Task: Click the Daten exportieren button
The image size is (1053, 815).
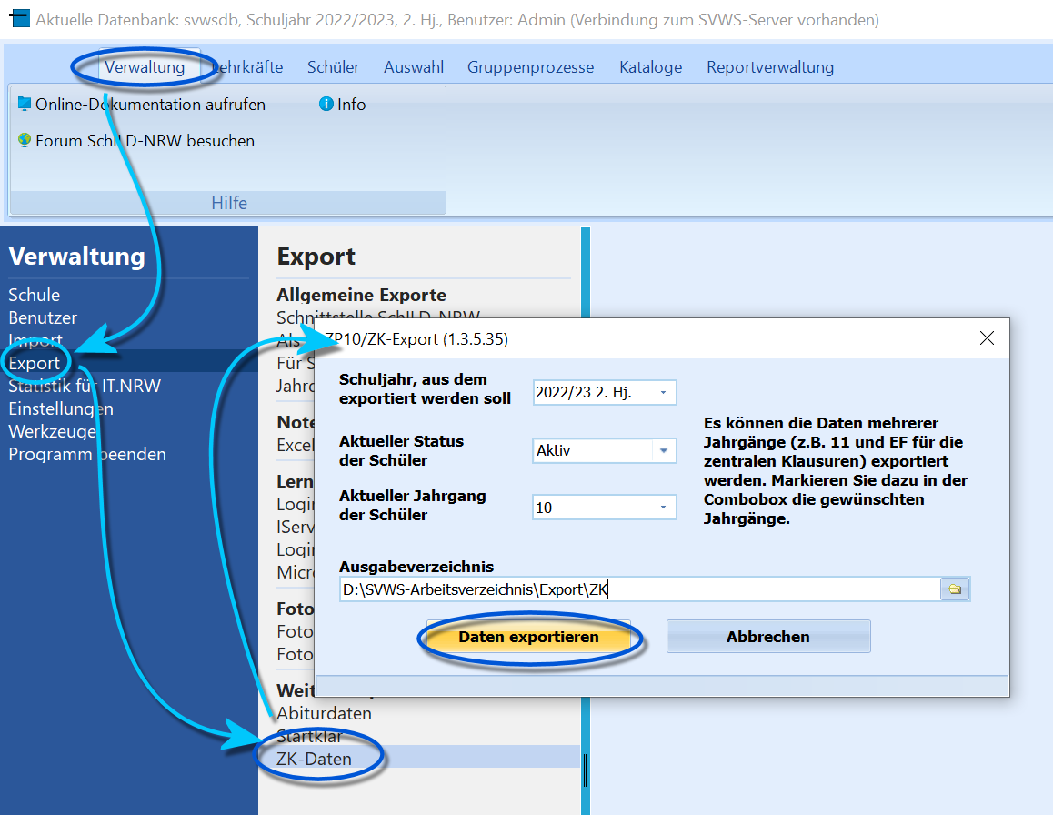Action: 528,637
